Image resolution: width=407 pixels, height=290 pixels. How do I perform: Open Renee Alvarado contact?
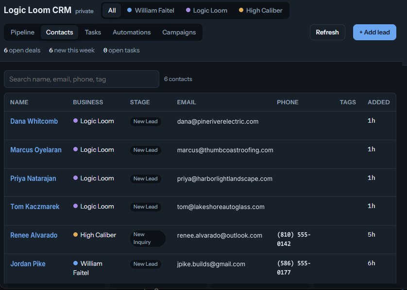(x=34, y=235)
